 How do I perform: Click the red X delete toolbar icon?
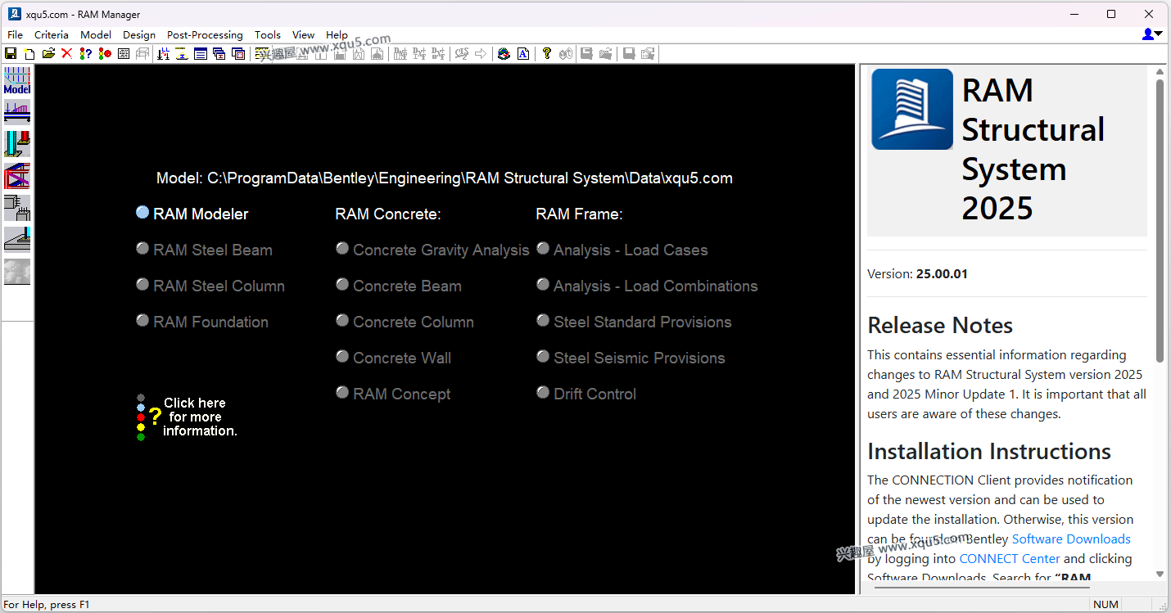(x=67, y=54)
